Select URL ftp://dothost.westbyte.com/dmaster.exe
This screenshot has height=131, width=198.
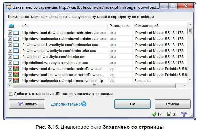tap(54, 57)
